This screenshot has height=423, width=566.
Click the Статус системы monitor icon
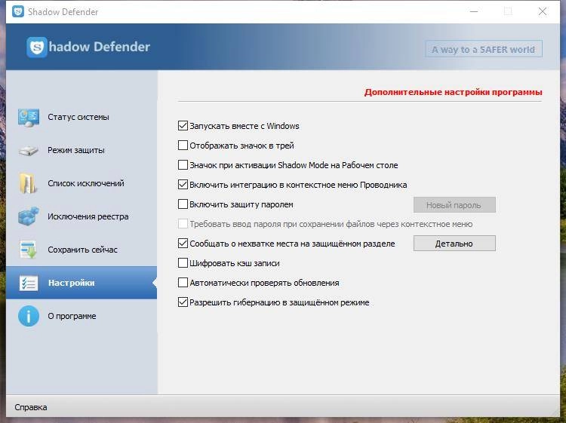click(x=29, y=117)
